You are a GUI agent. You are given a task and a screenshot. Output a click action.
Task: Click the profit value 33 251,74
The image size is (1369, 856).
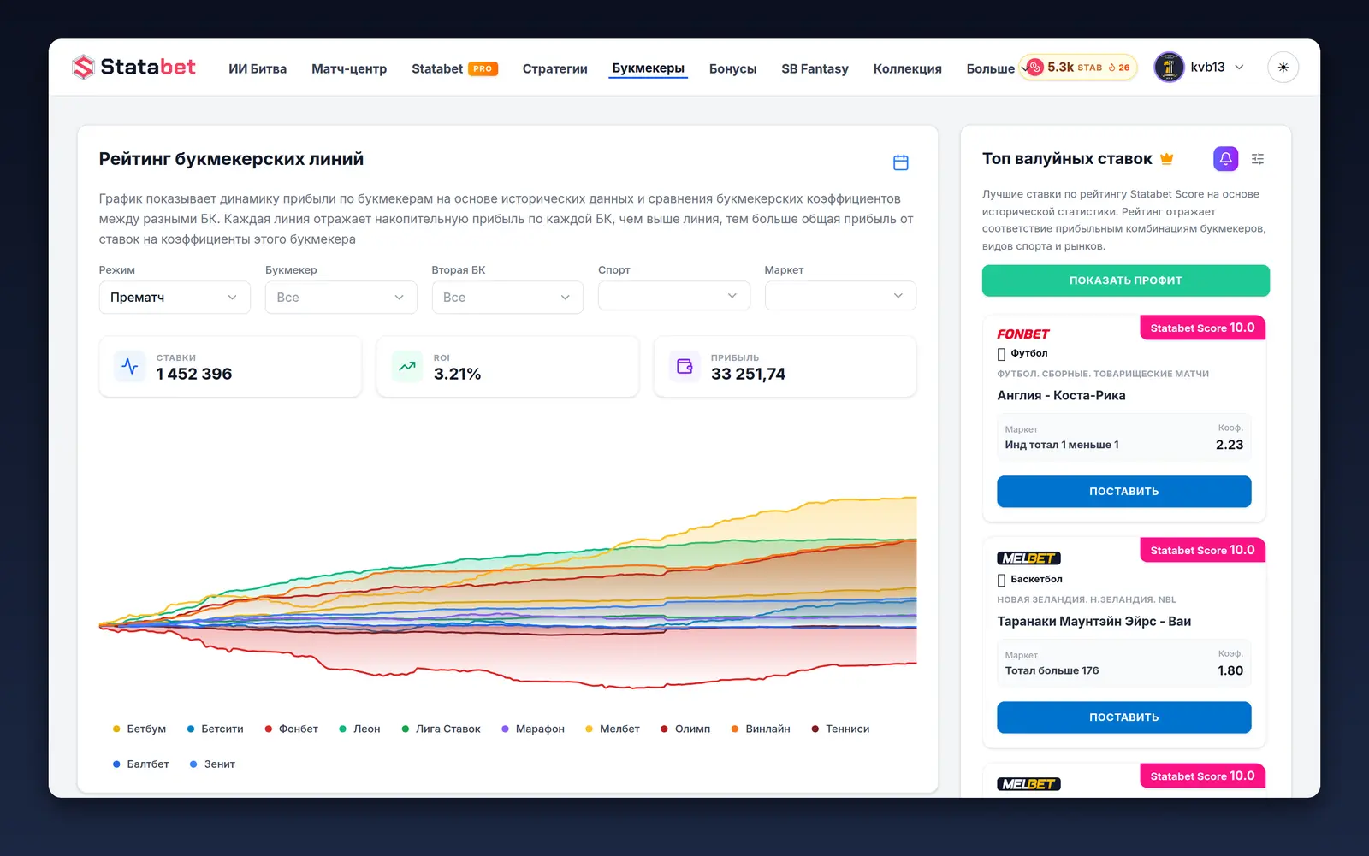pos(749,374)
